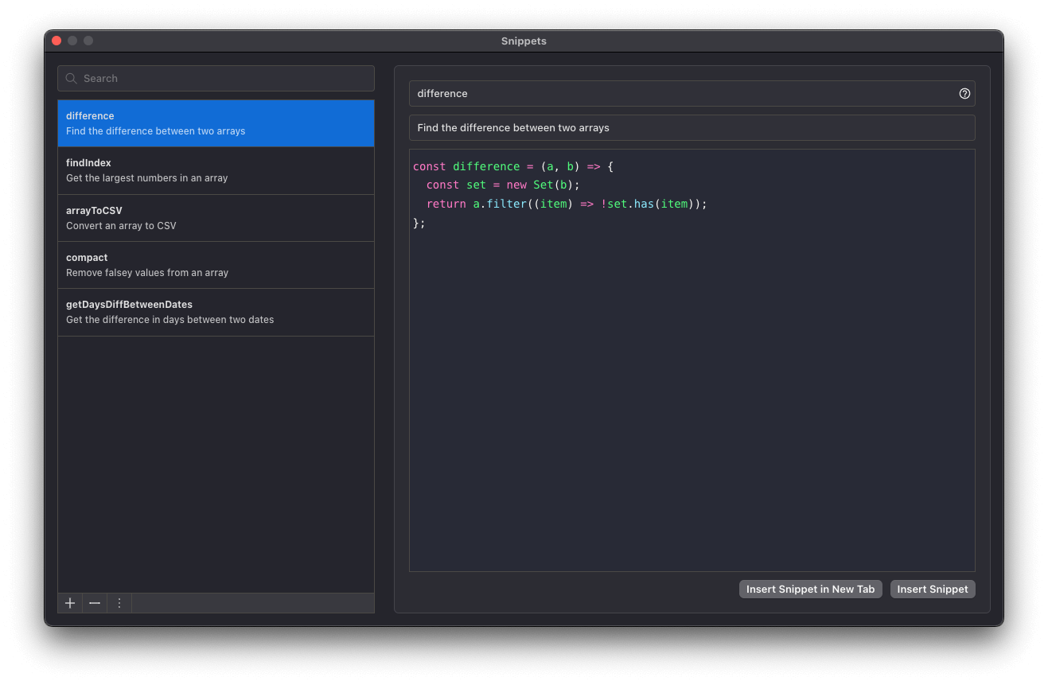Screen dimensions: 1048x685
Task: Edit the snippet name field 'difference'
Action: (x=692, y=93)
